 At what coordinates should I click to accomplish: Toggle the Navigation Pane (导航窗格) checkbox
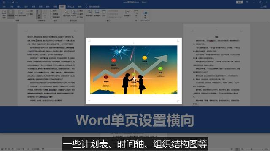pyautogui.click(x=55, y=17)
